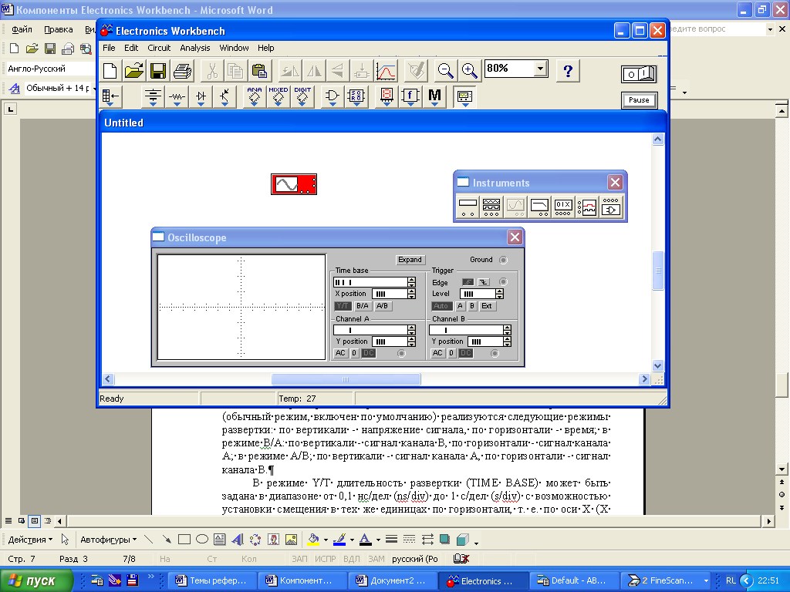Open the Diodes parts bin icon

click(201, 96)
